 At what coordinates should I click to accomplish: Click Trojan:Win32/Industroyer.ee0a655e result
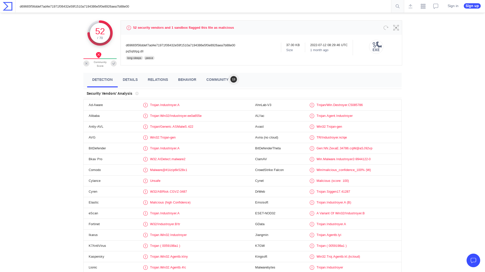pos(176,116)
